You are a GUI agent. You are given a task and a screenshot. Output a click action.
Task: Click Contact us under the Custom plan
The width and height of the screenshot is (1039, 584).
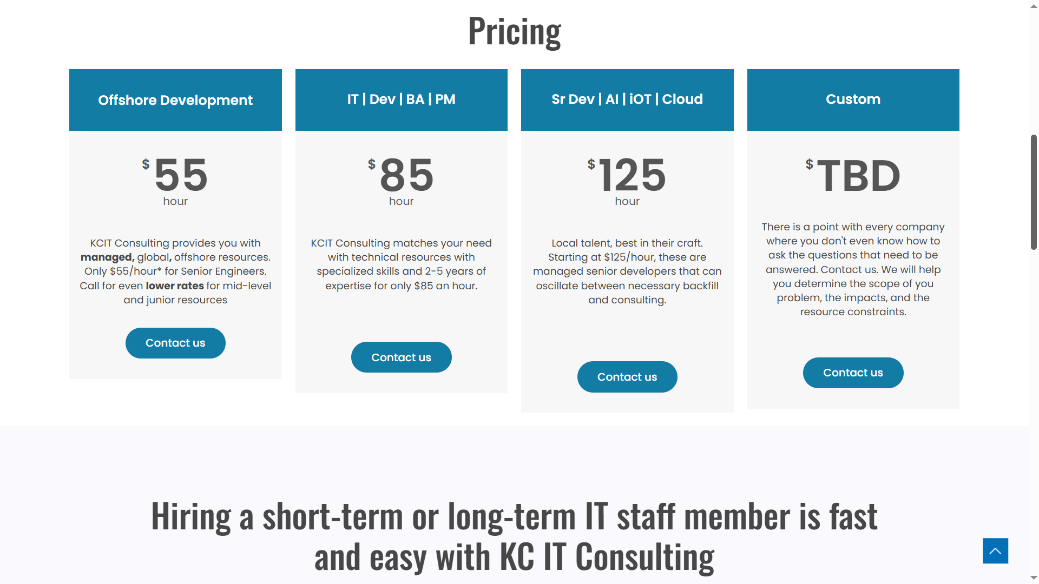click(x=853, y=373)
